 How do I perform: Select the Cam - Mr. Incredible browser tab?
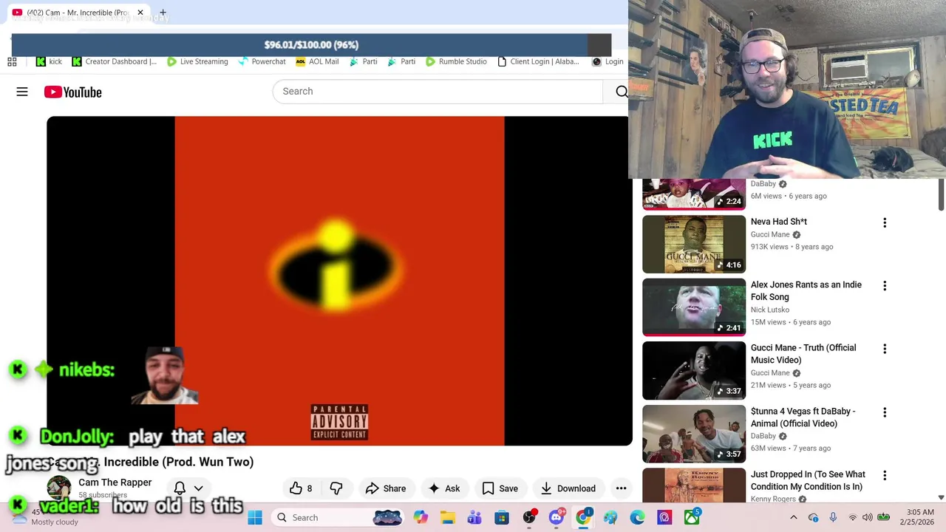pyautogui.click(x=77, y=13)
